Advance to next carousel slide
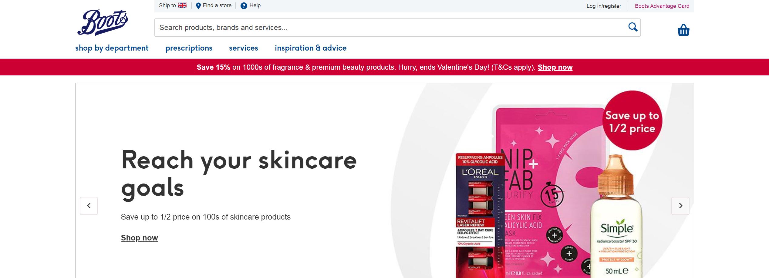This screenshot has height=278, width=769. click(x=680, y=206)
